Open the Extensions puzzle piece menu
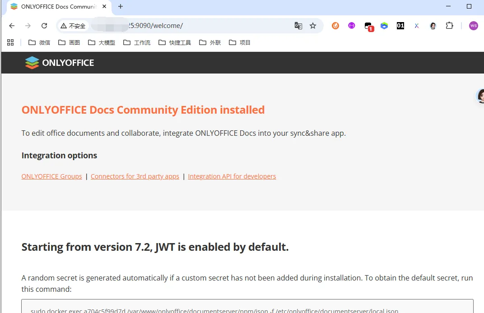484x313 pixels. [449, 26]
